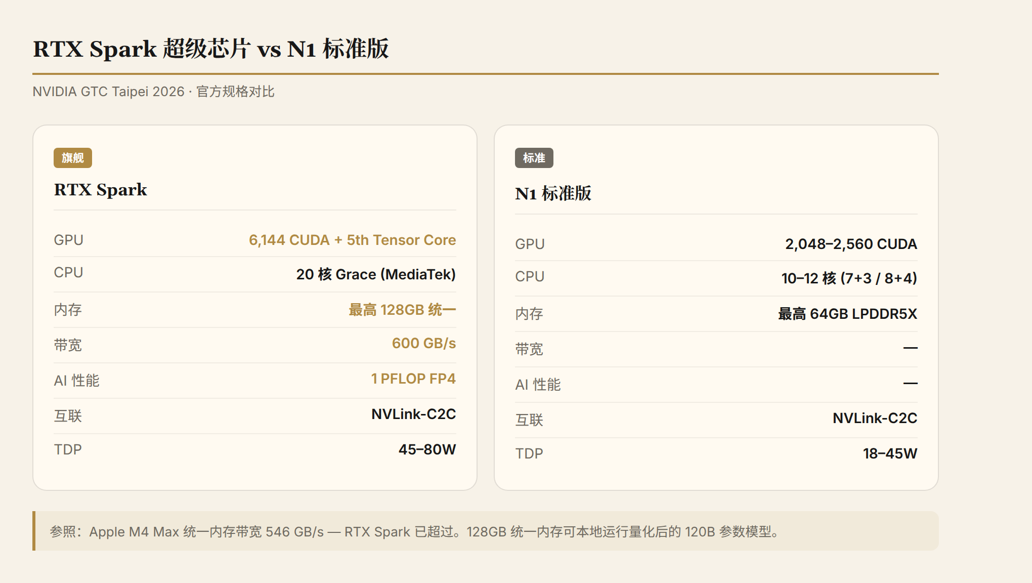
Task: Click the 带宽 label in N1 card
Action: (529, 349)
